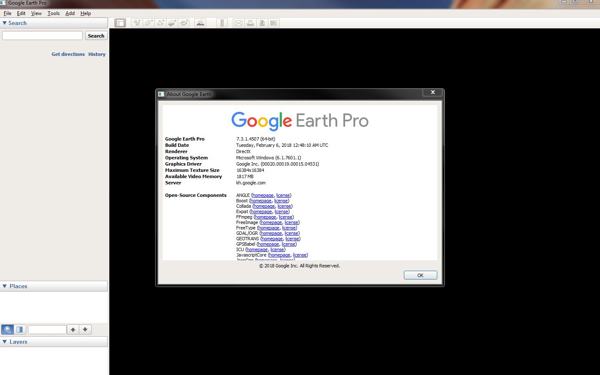Screen dimensions: 600x375
Task: Open the FFmpeg homepage link
Action: click(x=265, y=217)
